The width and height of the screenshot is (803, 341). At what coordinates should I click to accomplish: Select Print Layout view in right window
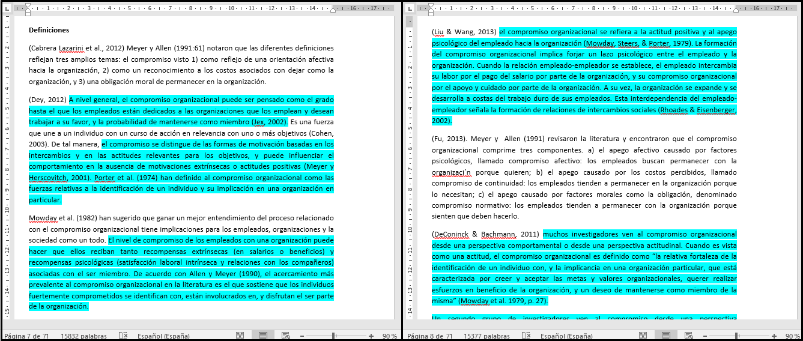pyautogui.click(x=666, y=336)
